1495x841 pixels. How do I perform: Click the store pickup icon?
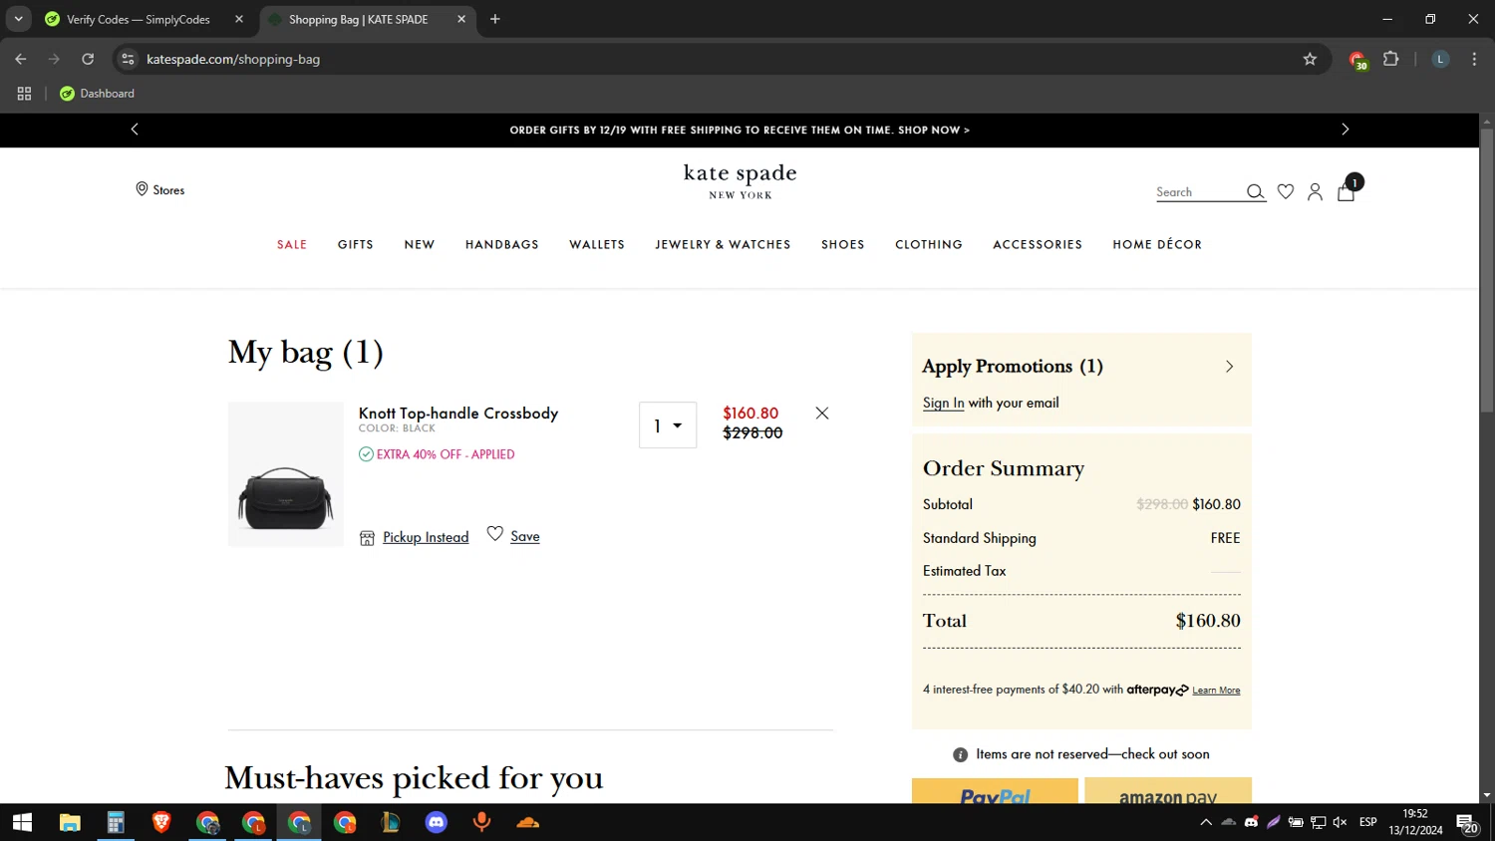tap(367, 538)
